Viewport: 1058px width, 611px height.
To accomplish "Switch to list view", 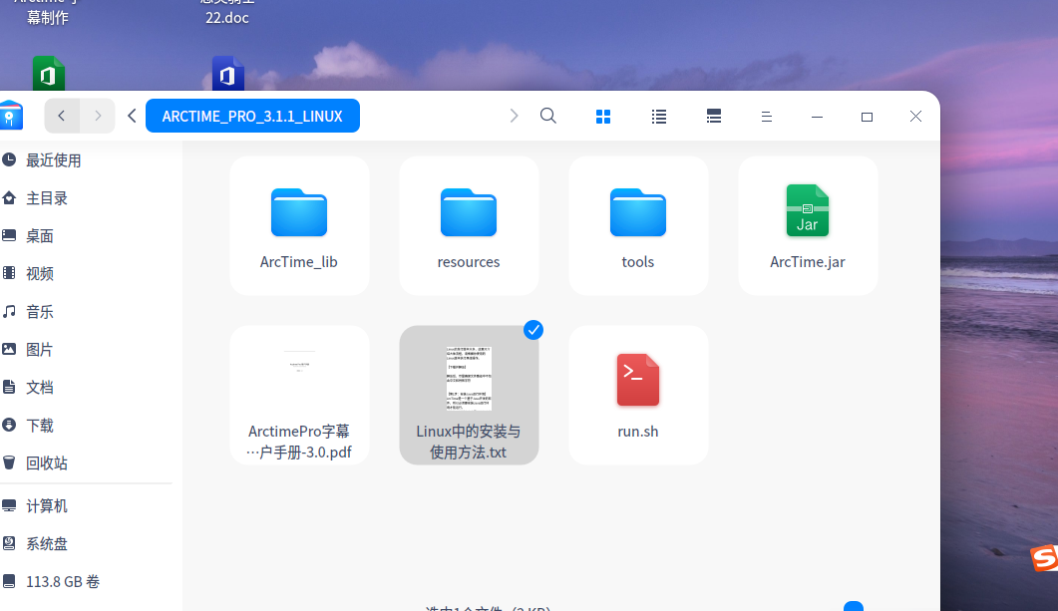I will 658,117.
